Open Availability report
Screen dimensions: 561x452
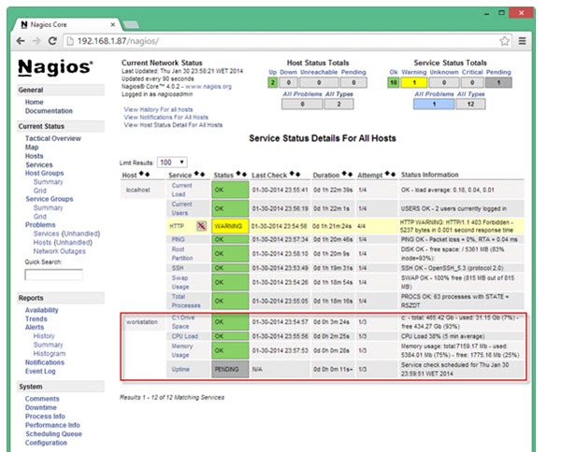41,310
